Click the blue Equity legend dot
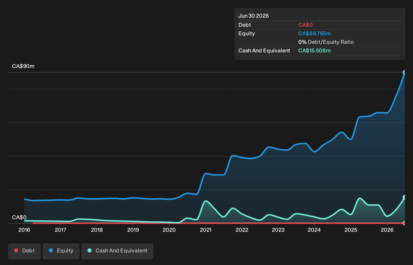The image size is (413, 265). click(x=51, y=250)
